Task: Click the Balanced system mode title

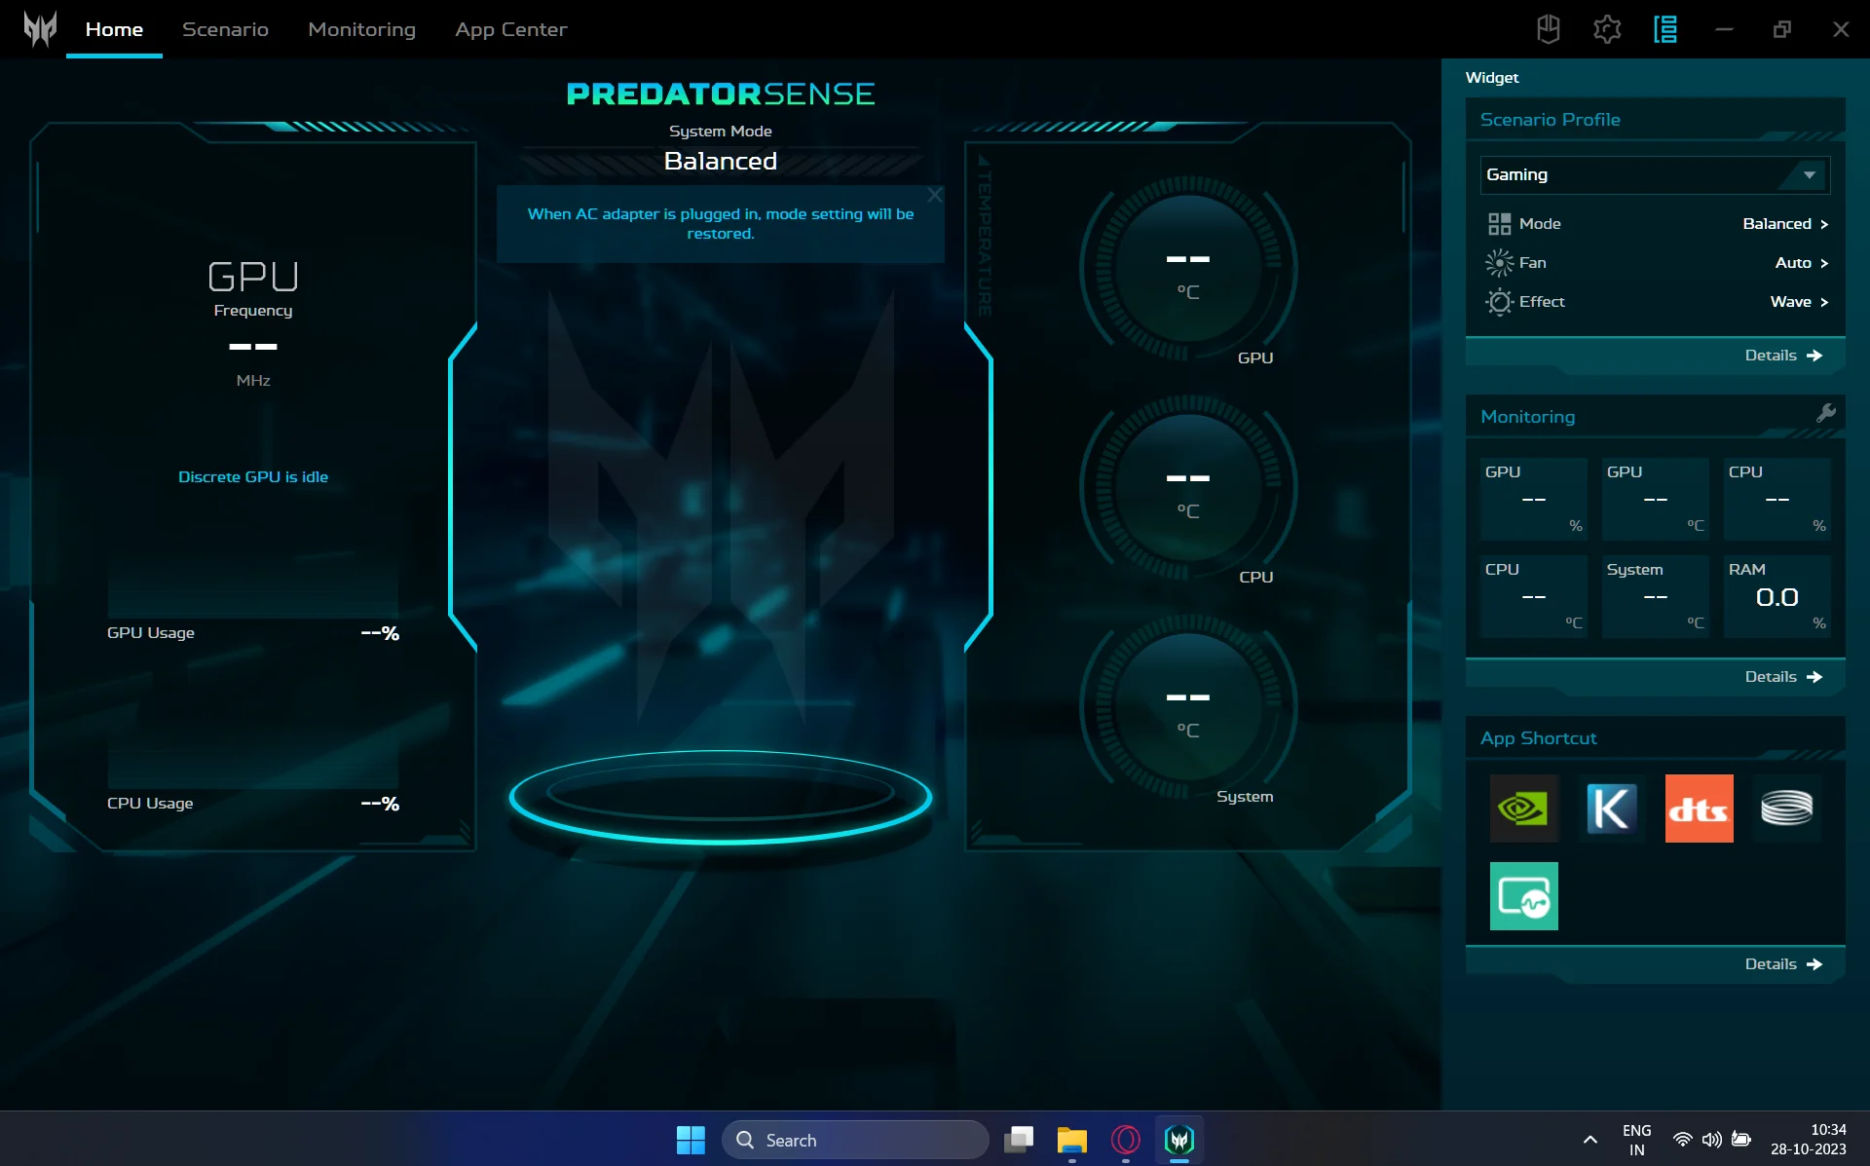Action: pyautogui.click(x=721, y=161)
